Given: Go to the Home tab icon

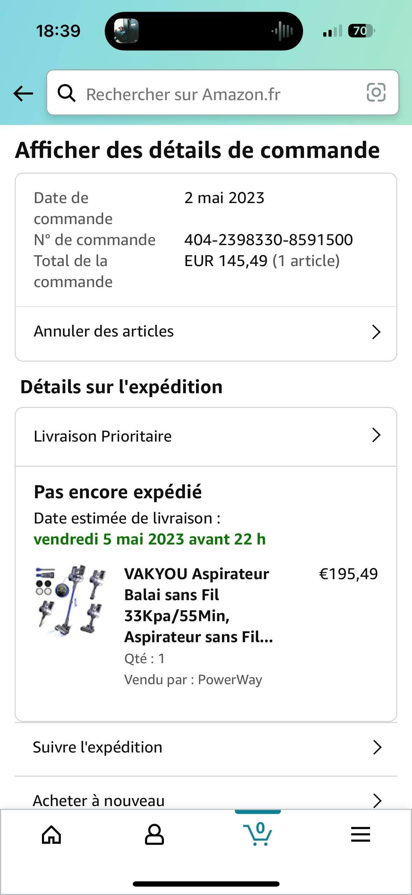Looking at the screenshot, I should (x=51, y=835).
